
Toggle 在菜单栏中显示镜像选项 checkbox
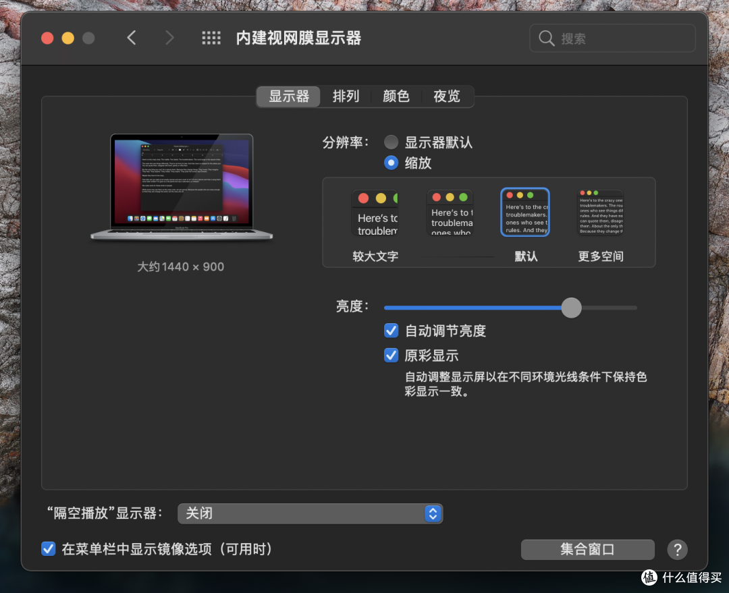[49, 549]
